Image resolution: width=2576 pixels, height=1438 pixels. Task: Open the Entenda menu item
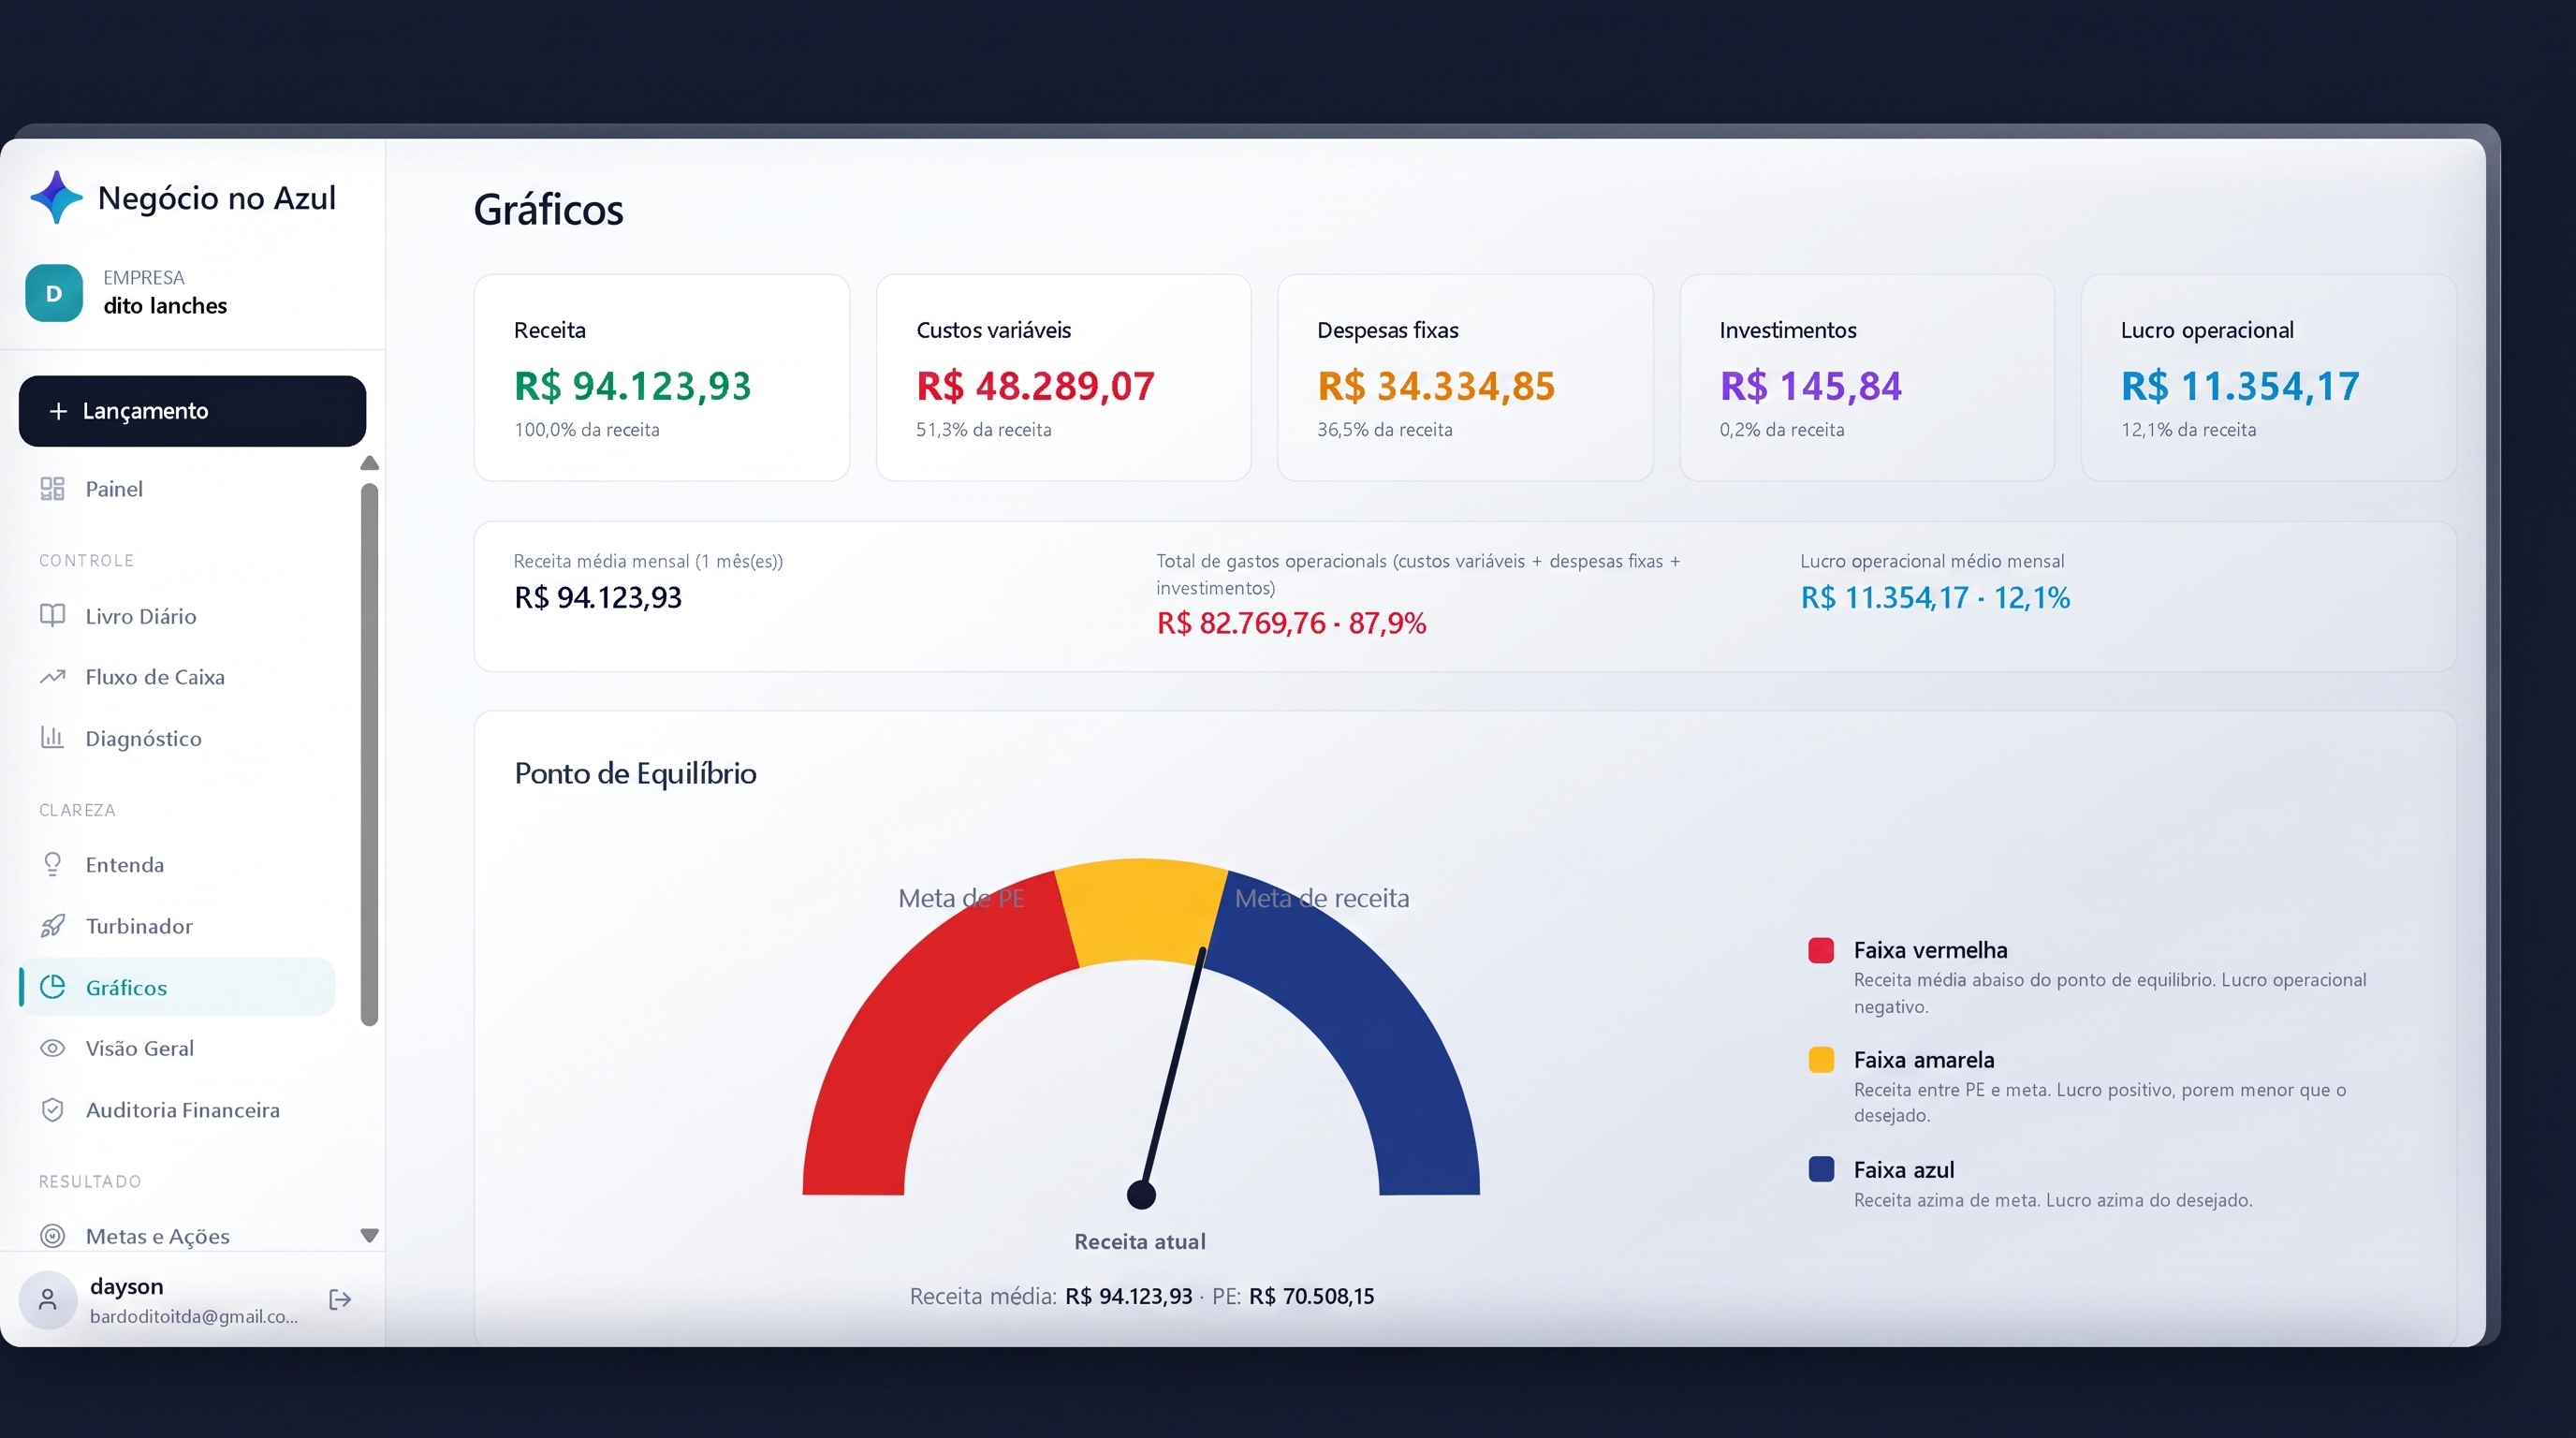(x=177, y=864)
